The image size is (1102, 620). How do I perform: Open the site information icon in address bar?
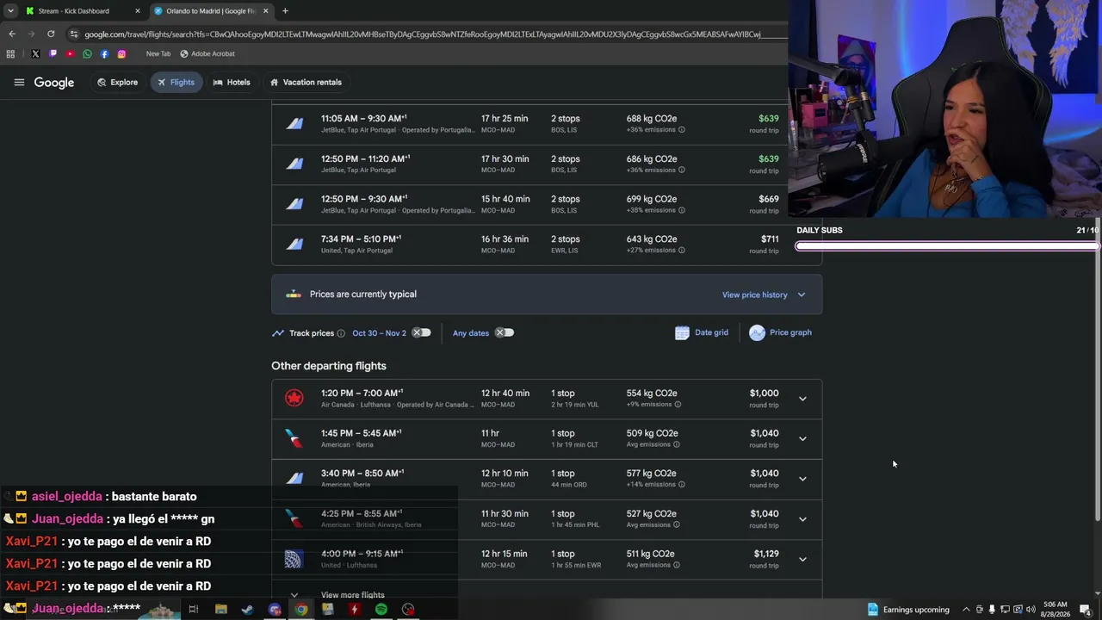[x=74, y=34]
